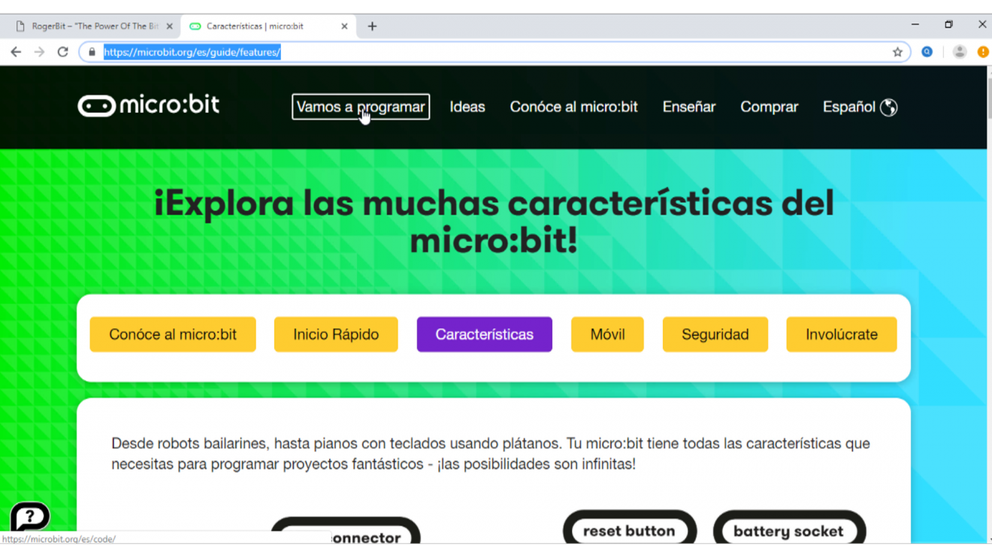The image size is (992, 558).
Task: Click the globe icon next to Español
Action: pos(889,107)
